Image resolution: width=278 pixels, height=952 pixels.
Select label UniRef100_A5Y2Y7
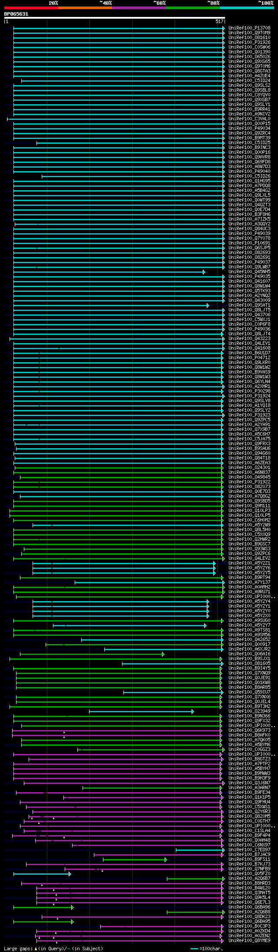tap(249, 625)
